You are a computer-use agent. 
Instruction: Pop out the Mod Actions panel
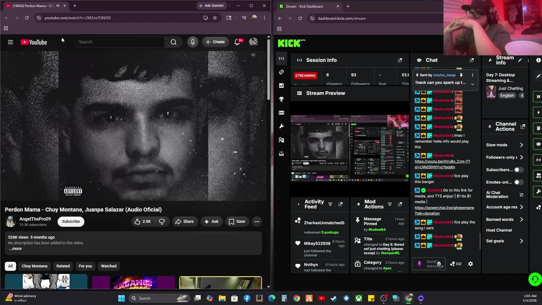tap(400, 204)
